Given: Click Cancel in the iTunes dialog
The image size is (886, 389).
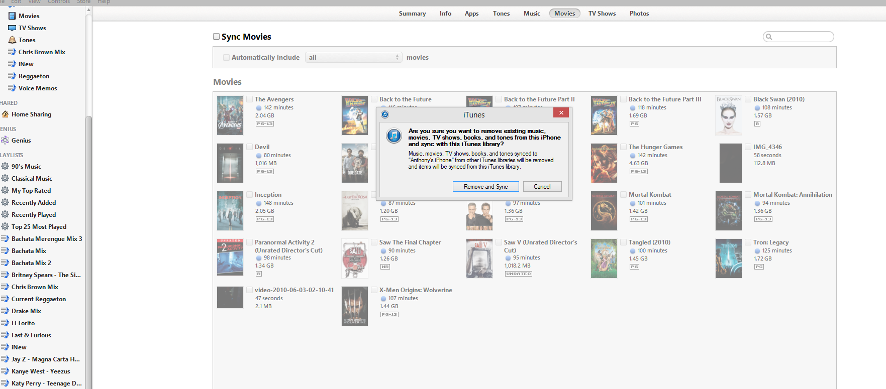Looking at the screenshot, I should pyautogui.click(x=542, y=187).
